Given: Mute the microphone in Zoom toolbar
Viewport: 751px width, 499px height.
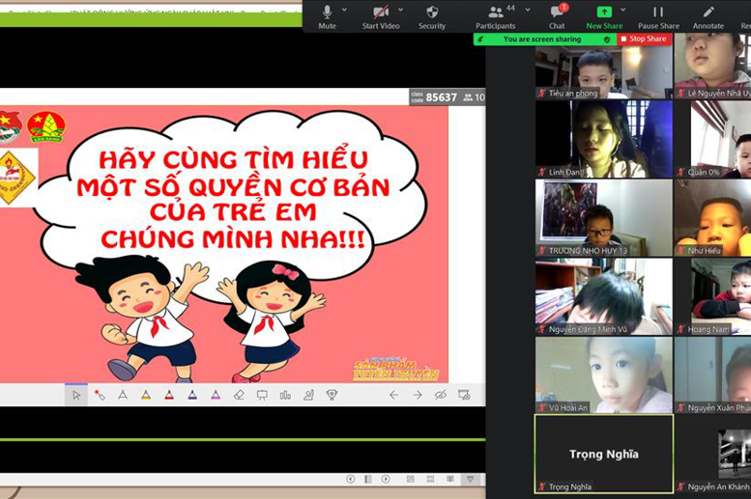Looking at the screenshot, I should [327, 16].
